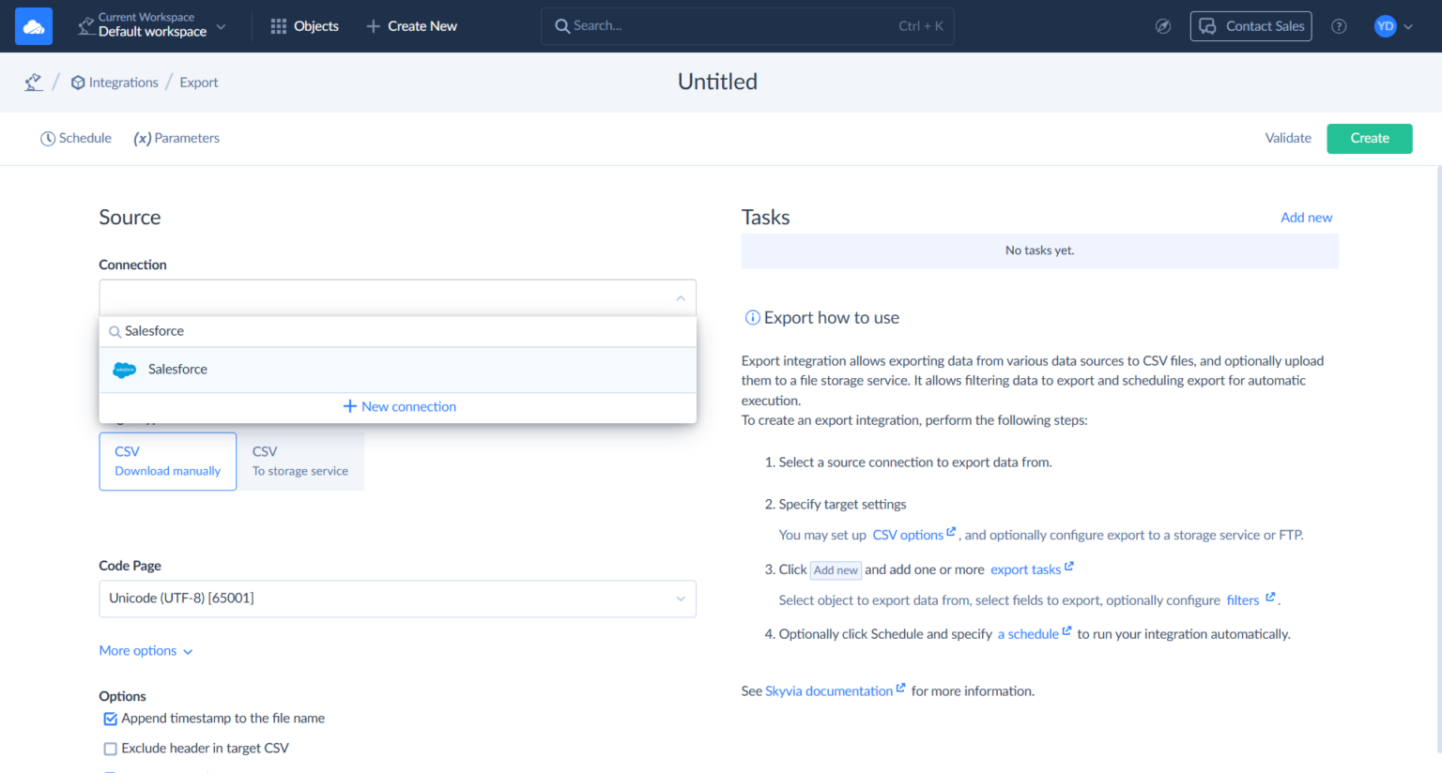Click the Integrations breadcrumb icon

pos(77,82)
